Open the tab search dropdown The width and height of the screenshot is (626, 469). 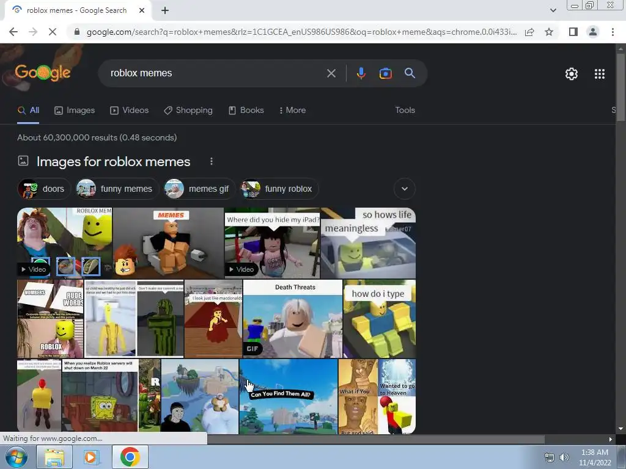(x=553, y=11)
